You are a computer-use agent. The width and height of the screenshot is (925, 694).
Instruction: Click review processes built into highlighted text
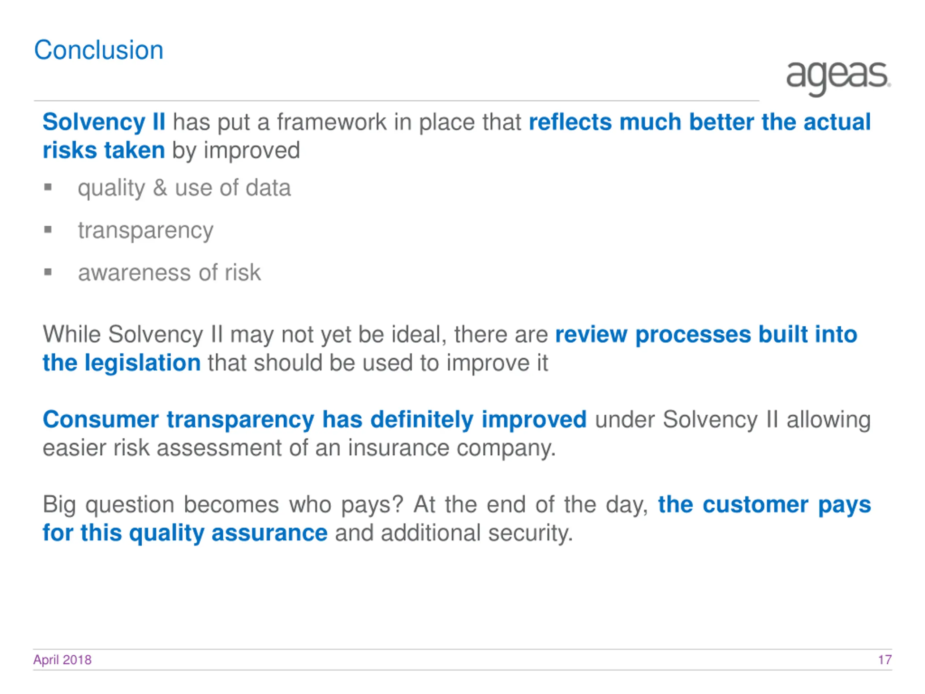coord(706,335)
